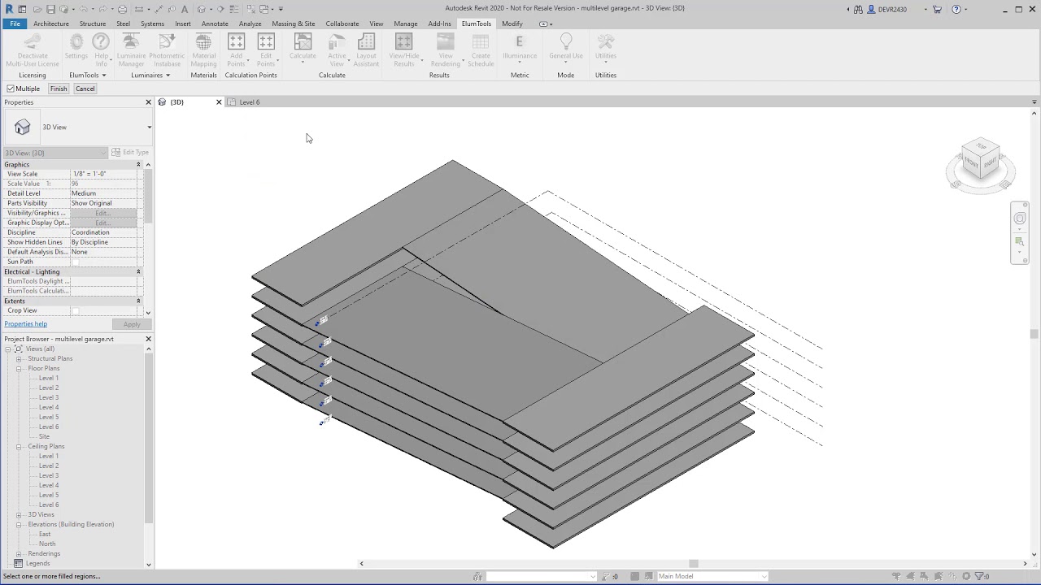Close the {3D} view tab
The height and width of the screenshot is (585, 1041).
(x=219, y=102)
